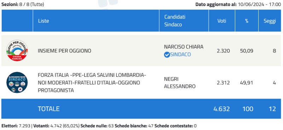Open the INSIEME PER OGGIONO list name

[x=64, y=51]
